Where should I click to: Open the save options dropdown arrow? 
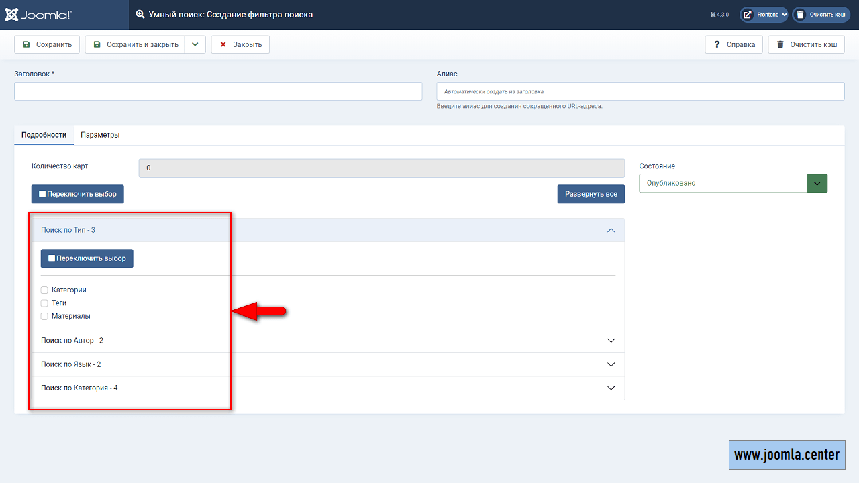click(x=195, y=44)
